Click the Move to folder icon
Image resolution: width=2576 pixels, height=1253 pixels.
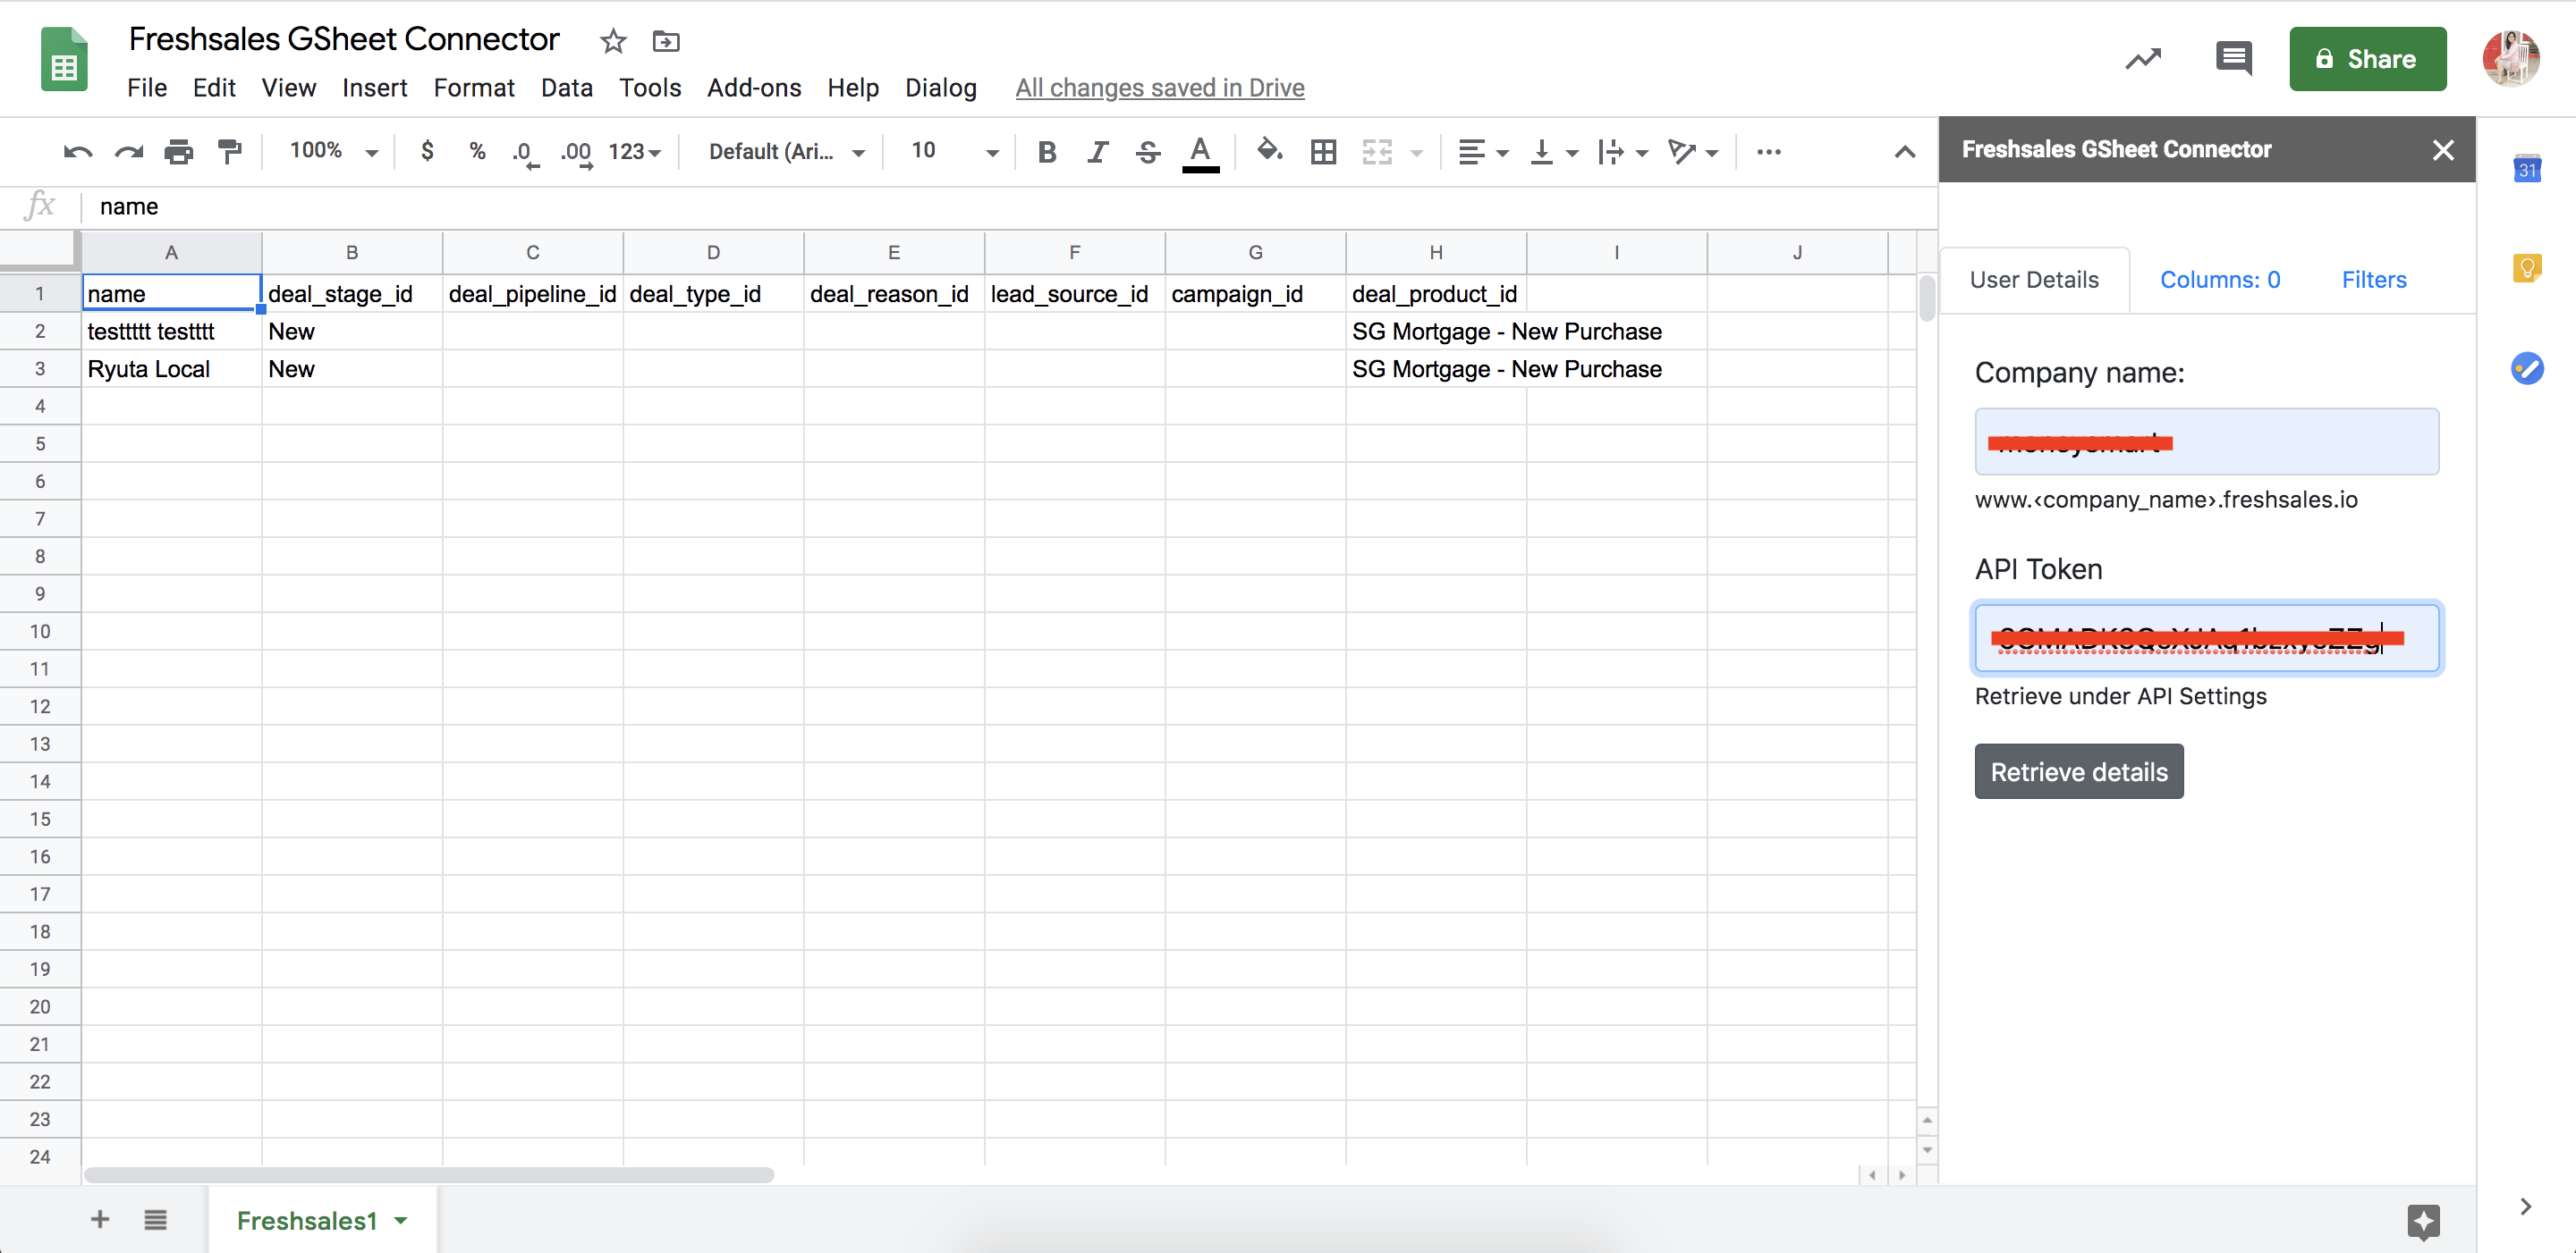coord(666,41)
